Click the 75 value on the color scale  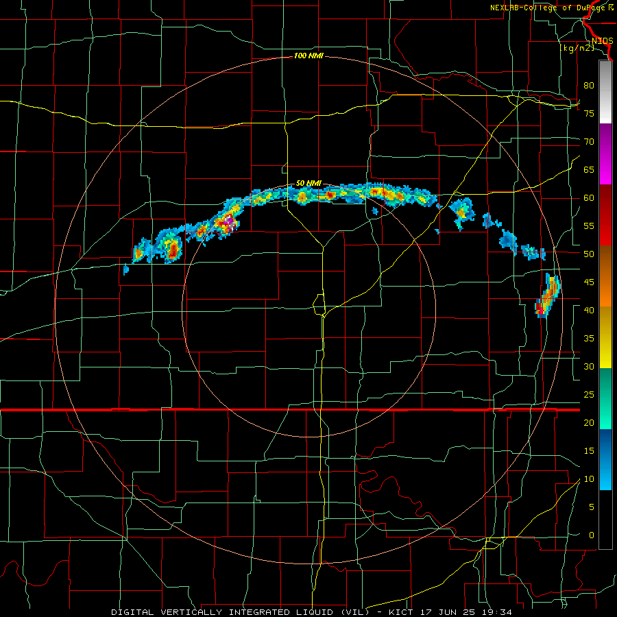coord(589,113)
